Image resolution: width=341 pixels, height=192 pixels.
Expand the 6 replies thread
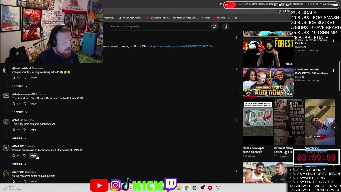click(x=19, y=138)
